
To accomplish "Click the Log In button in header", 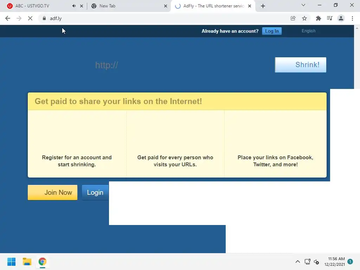I will (272, 31).
